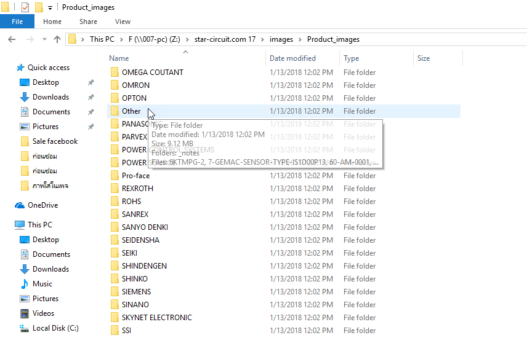This screenshot has width=527, height=338.
Task: Open Downloads under This PC
Action: point(44,269)
